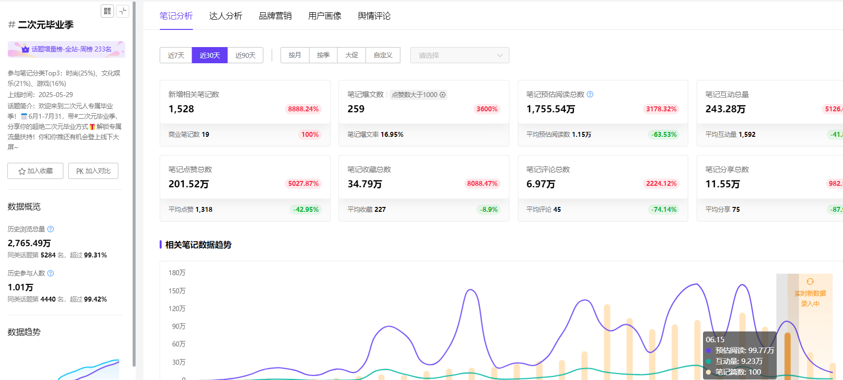Click the 加入收藏 button
This screenshot has height=380, width=843.
pos(35,171)
